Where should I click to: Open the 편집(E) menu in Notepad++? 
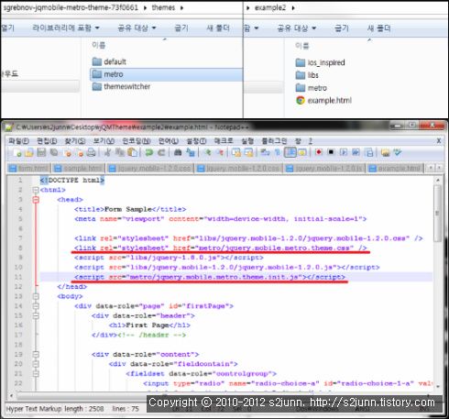[47, 141]
